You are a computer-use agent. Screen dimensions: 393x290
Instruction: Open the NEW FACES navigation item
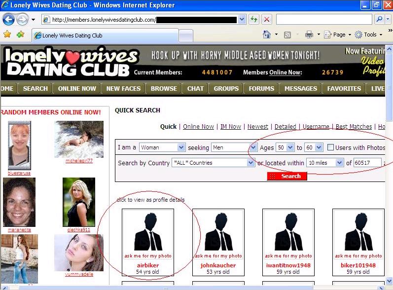[x=123, y=88]
